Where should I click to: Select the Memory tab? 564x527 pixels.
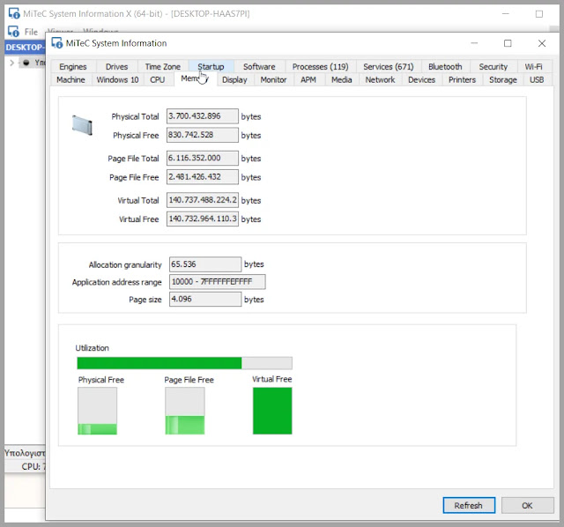pyautogui.click(x=196, y=78)
